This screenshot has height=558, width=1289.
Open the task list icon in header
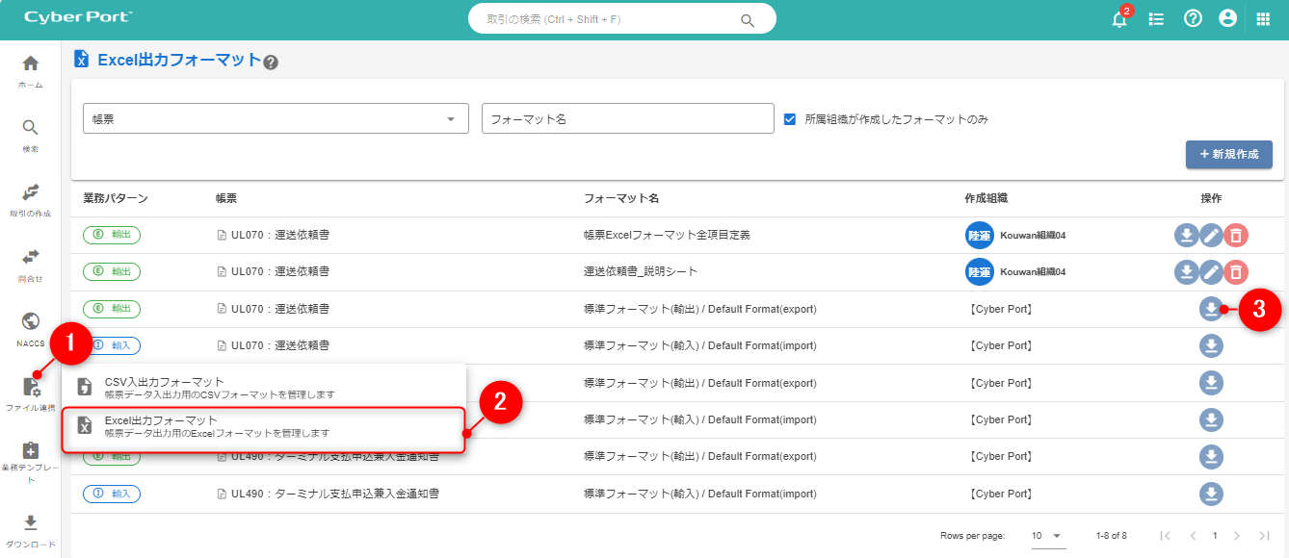pos(1156,19)
